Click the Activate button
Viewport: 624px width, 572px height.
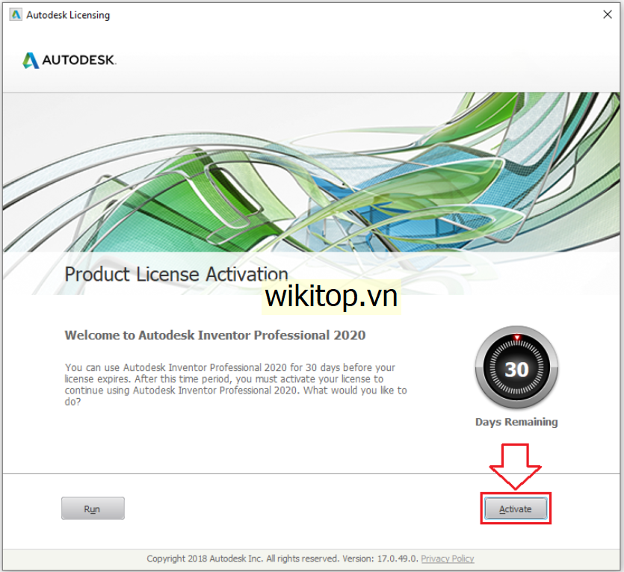pos(516,509)
